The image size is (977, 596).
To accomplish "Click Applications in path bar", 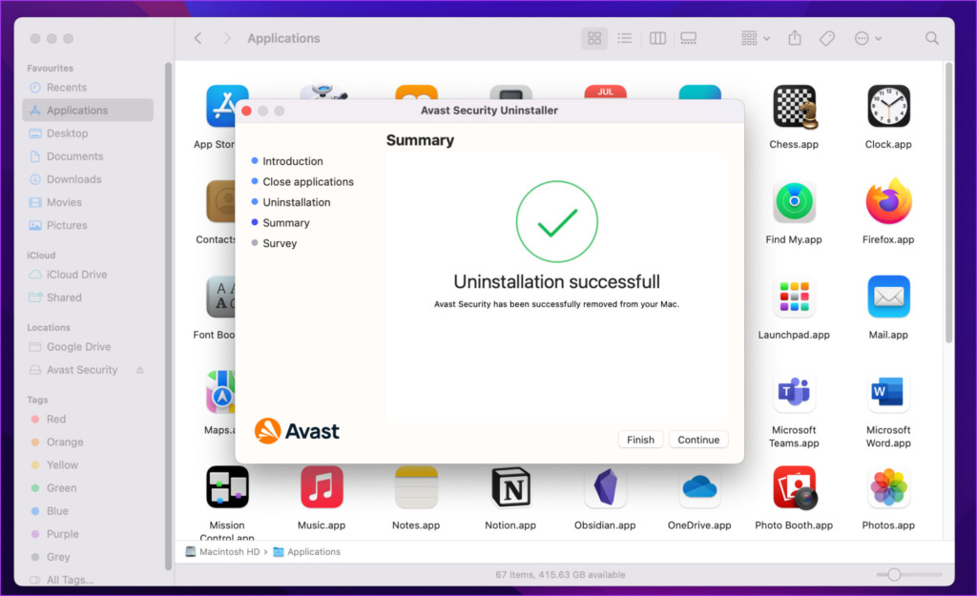I will (307, 552).
